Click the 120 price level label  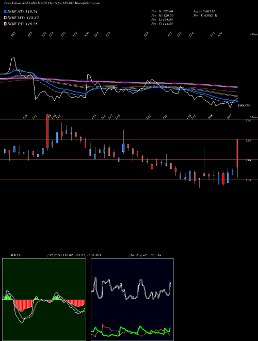(x=248, y=141)
